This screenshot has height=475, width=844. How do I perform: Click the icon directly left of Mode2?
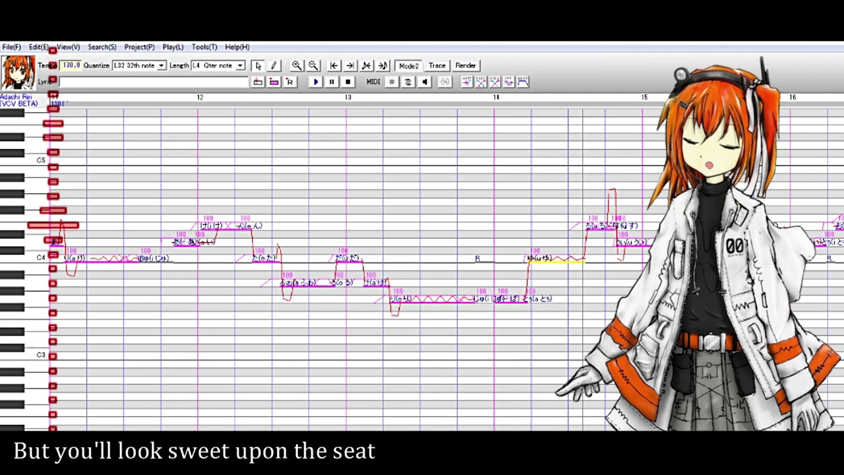(x=383, y=66)
